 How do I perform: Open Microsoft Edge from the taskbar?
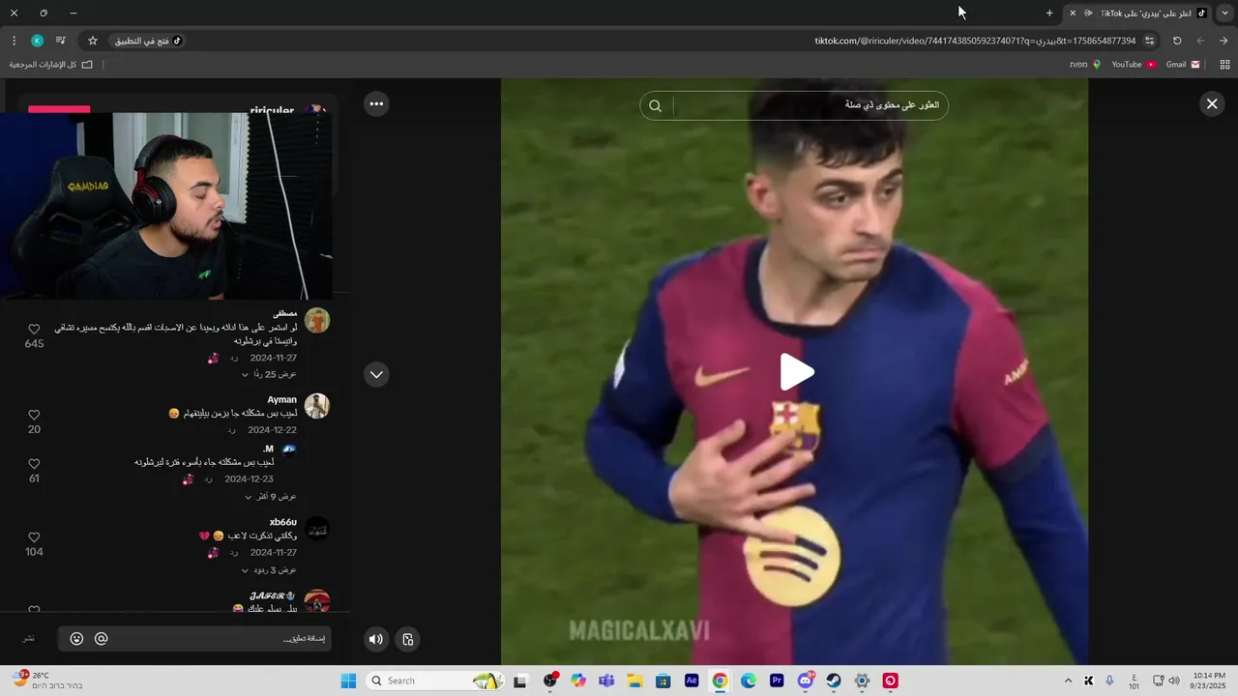click(x=749, y=681)
